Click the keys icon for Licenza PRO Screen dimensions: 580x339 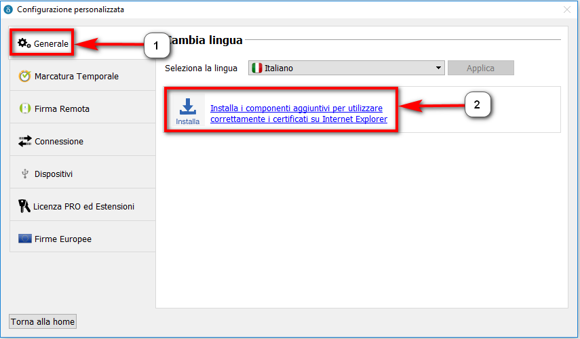pyautogui.click(x=24, y=206)
